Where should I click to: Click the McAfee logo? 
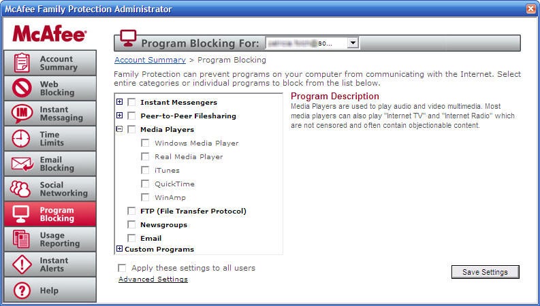click(x=49, y=34)
